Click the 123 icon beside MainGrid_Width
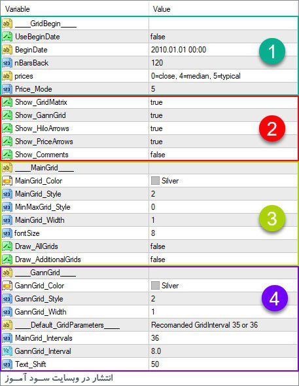The height and width of the screenshot is (386, 299). 7,220
